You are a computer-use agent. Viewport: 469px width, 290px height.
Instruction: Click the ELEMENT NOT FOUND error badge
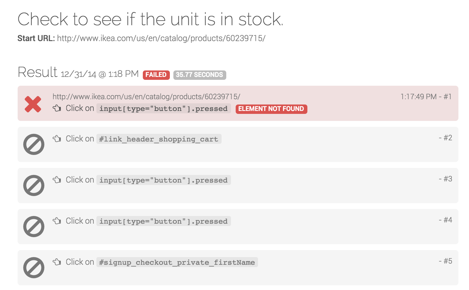pyautogui.click(x=271, y=109)
